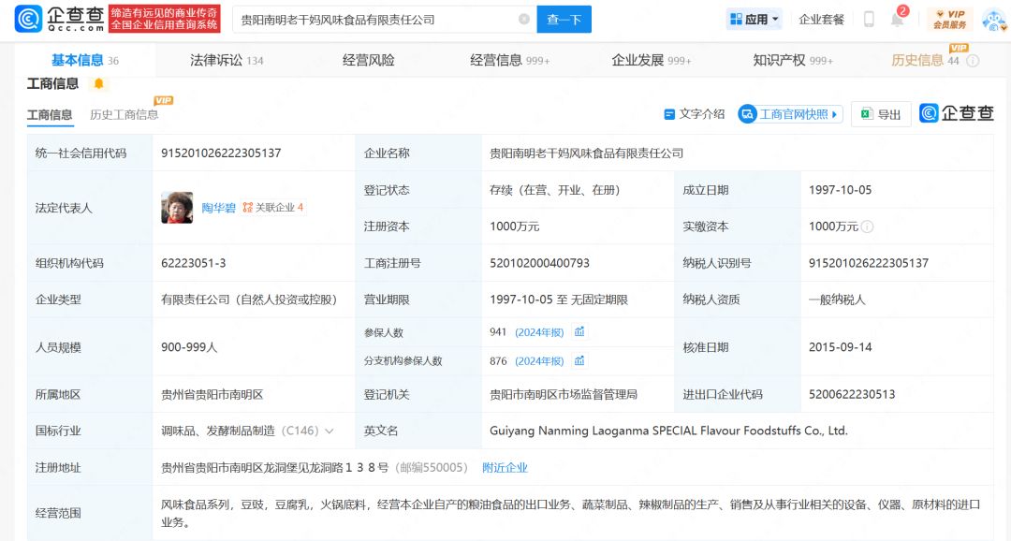Clear the search box with X icon
This screenshot has width=1011, height=541.
[x=524, y=20]
